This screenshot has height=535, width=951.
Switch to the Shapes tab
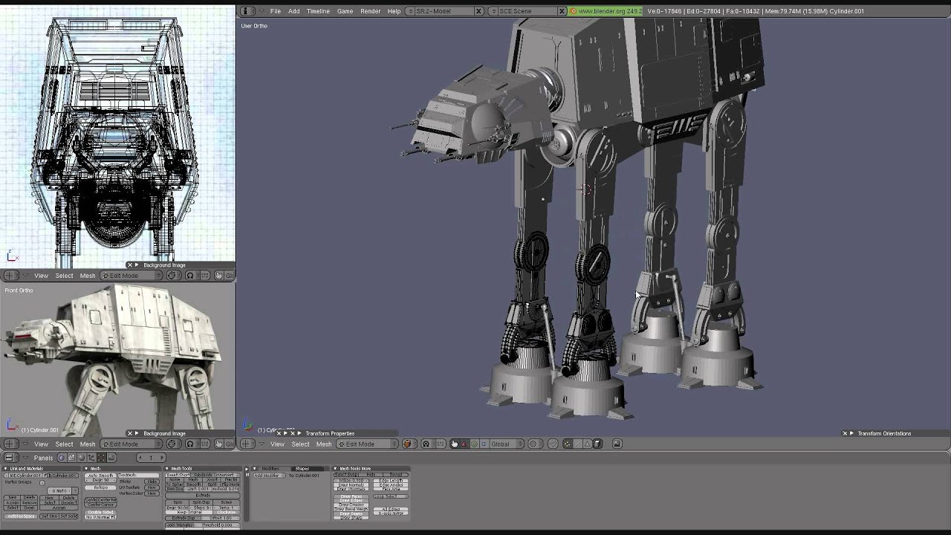302,469
